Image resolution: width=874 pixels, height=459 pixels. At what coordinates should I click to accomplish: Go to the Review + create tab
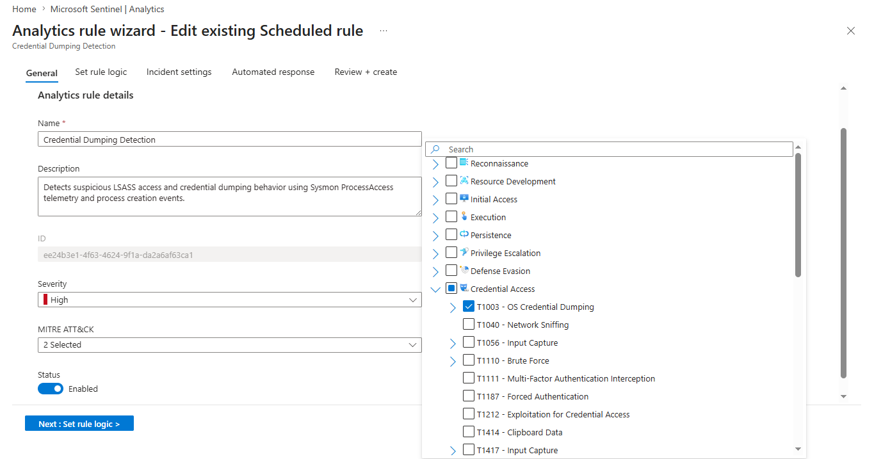366,72
